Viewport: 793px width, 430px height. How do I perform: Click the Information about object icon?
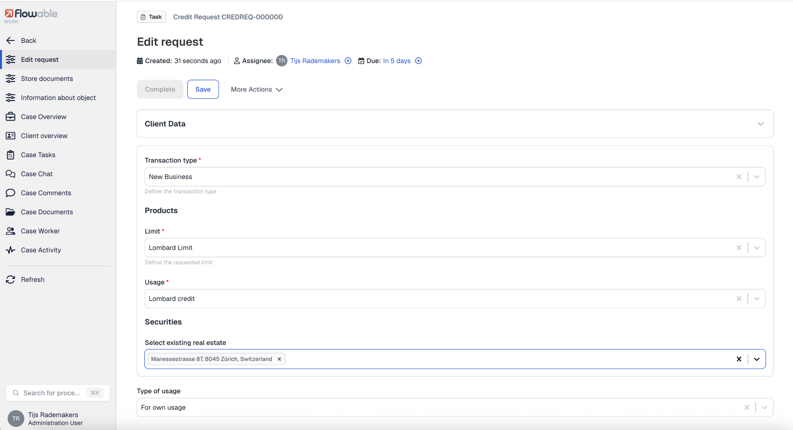click(x=11, y=98)
